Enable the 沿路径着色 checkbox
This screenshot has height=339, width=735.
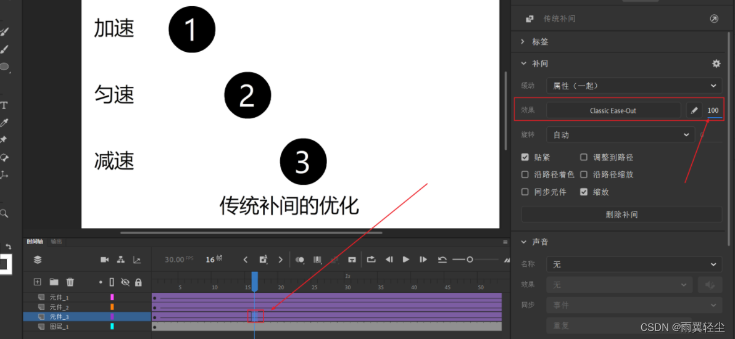pyautogui.click(x=525, y=174)
